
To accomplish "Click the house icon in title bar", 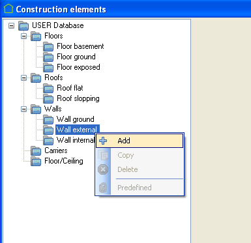I will click(x=8, y=8).
